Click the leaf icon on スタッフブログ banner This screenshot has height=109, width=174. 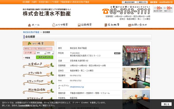(x=52, y=82)
